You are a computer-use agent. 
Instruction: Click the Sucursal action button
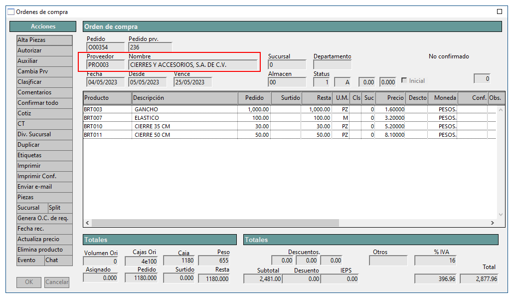pyautogui.click(x=32, y=208)
